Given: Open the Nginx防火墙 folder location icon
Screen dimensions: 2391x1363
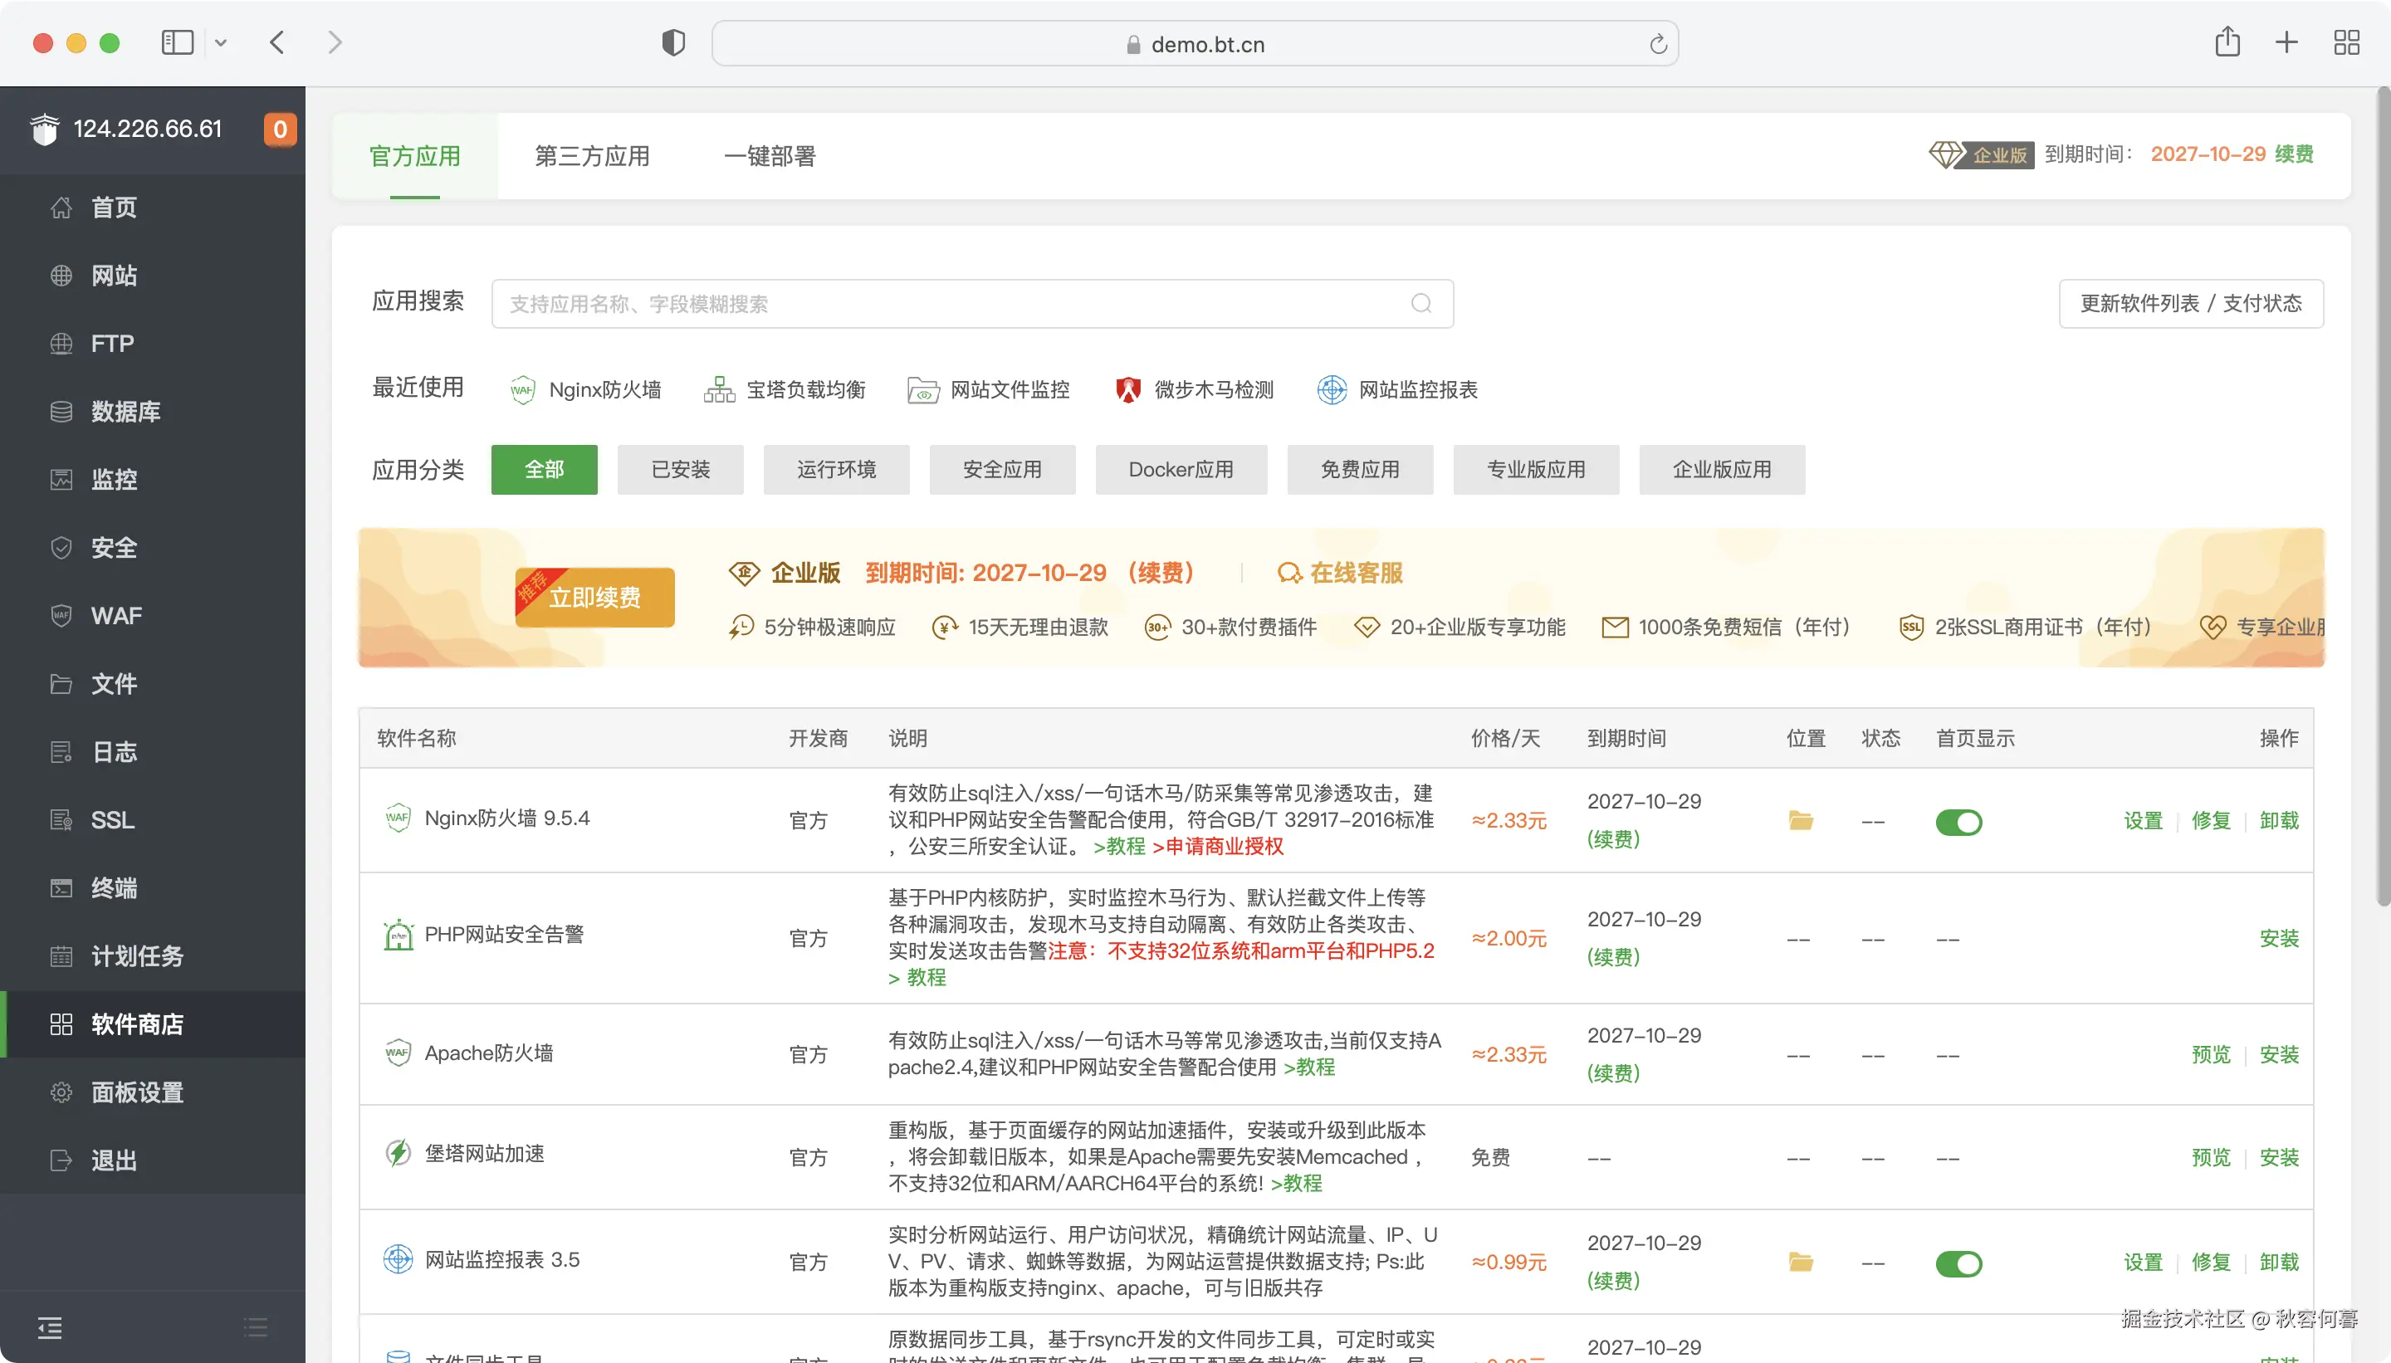Looking at the screenshot, I should [x=1800, y=821].
